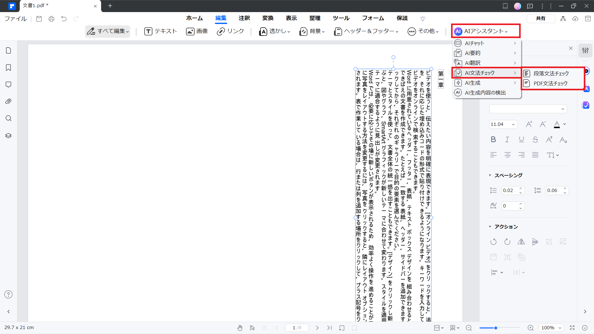Select the arrow select tool
Image resolution: width=594 pixels, height=334 pixels.
[252, 328]
